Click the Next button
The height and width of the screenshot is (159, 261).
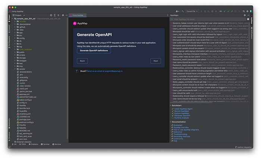155,61
